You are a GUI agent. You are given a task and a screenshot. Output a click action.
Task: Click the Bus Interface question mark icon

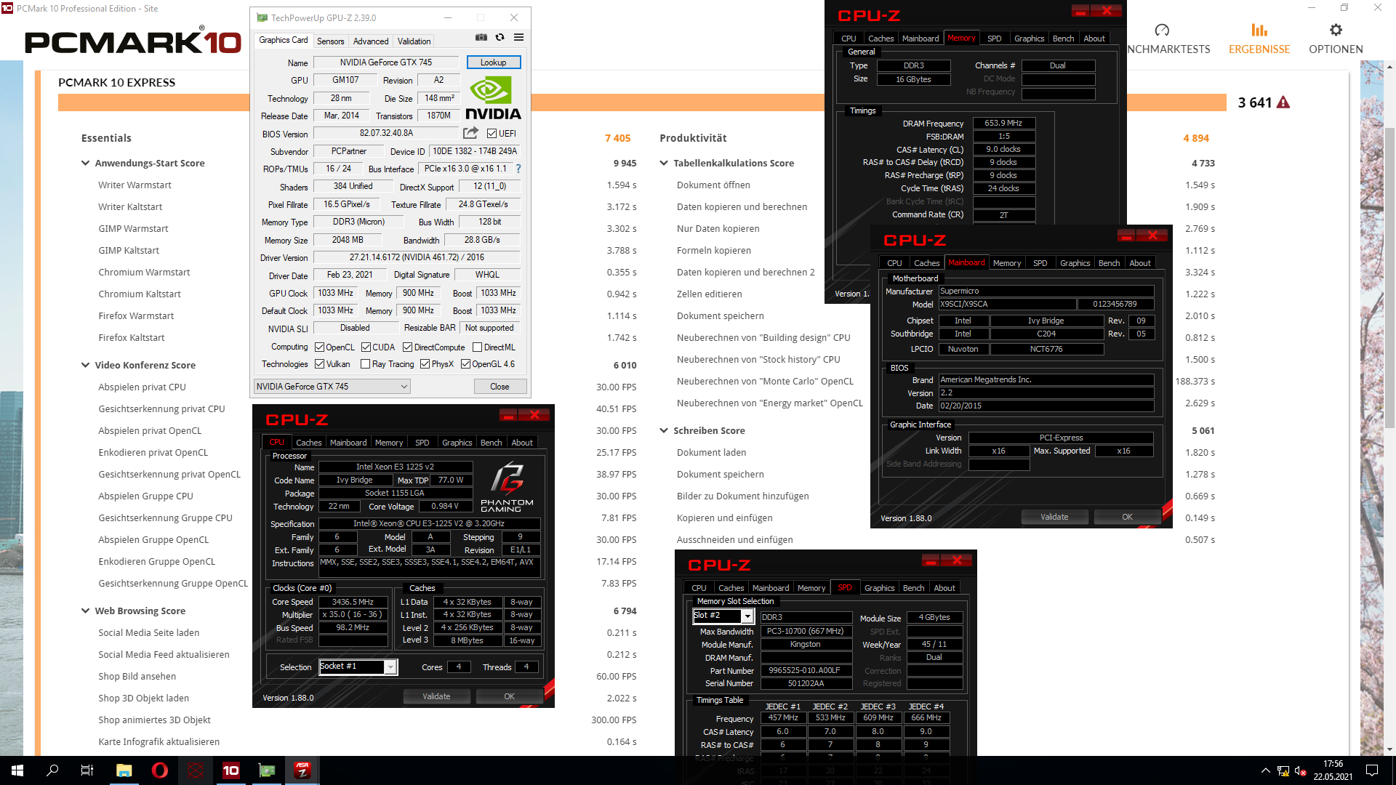point(518,169)
